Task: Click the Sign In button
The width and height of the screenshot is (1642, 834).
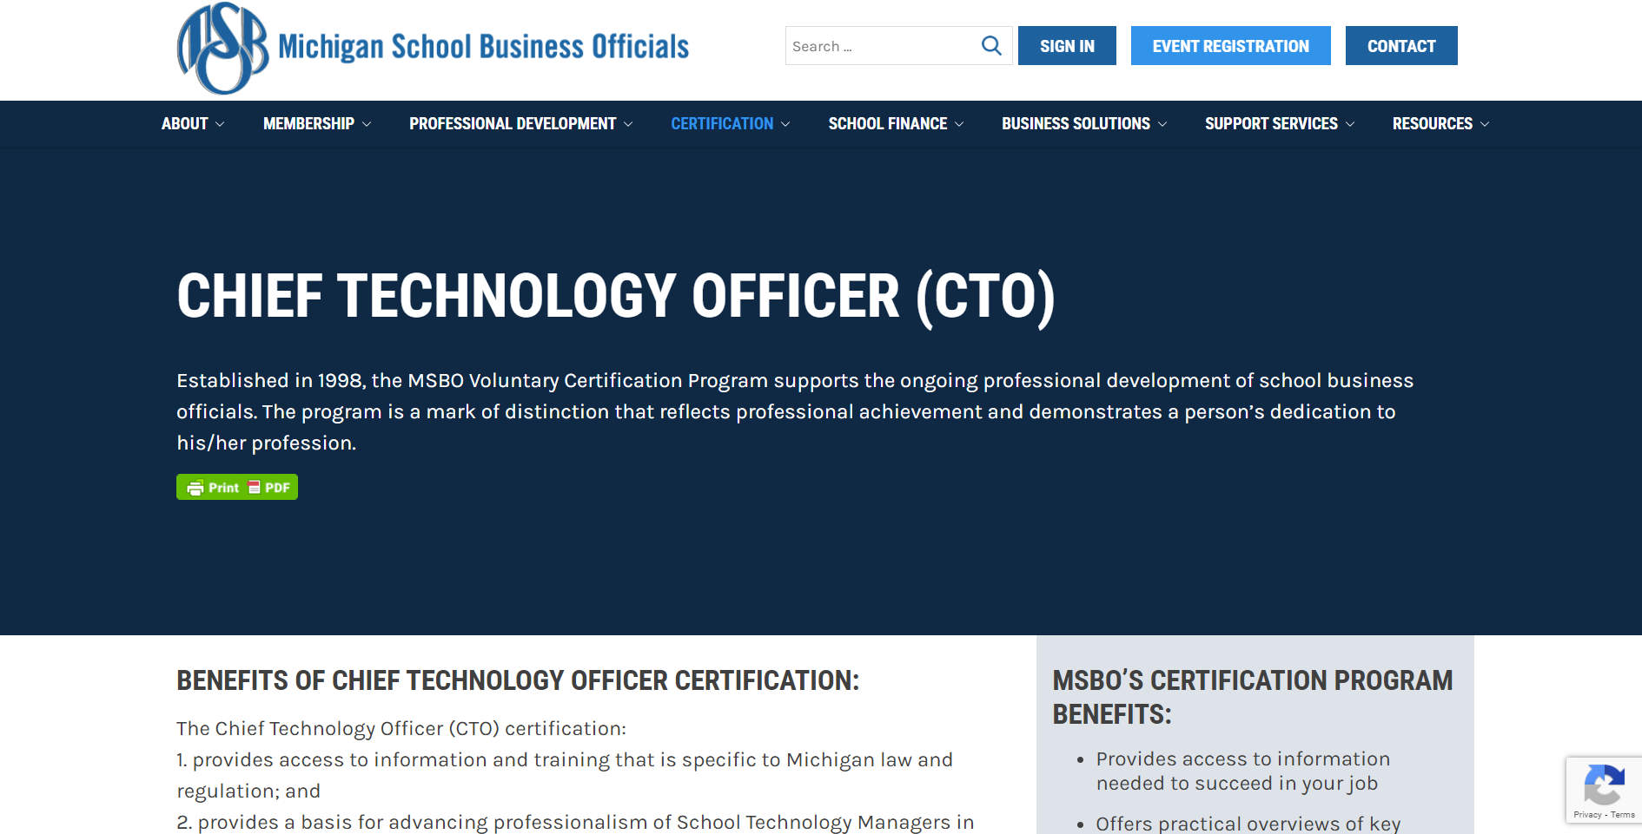Action: (1067, 46)
